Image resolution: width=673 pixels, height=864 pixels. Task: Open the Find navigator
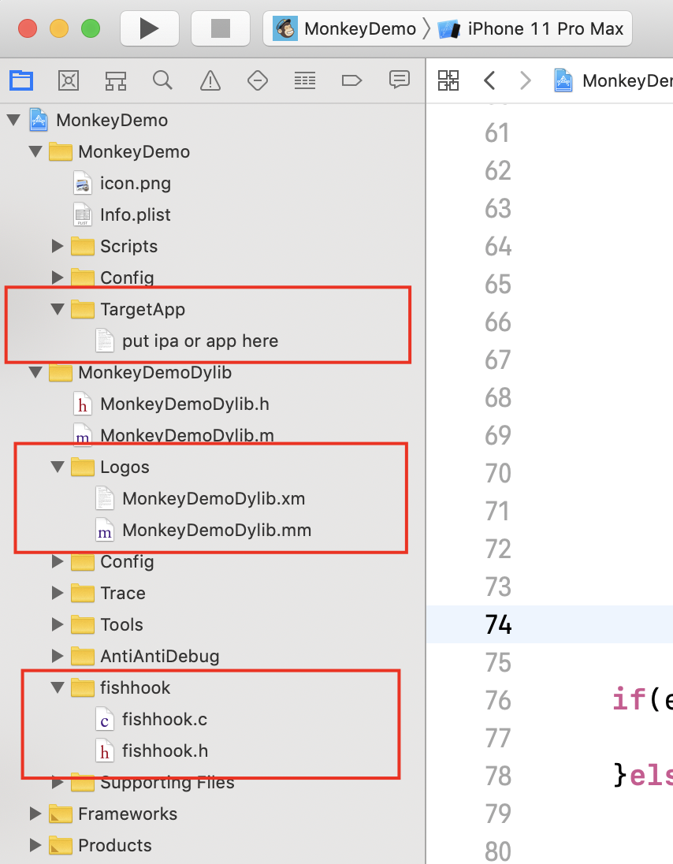(162, 80)
